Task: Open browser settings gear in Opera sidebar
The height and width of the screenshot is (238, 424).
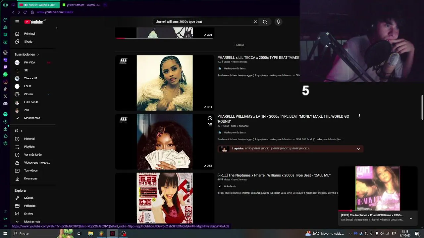Action: tap(5, 143)
